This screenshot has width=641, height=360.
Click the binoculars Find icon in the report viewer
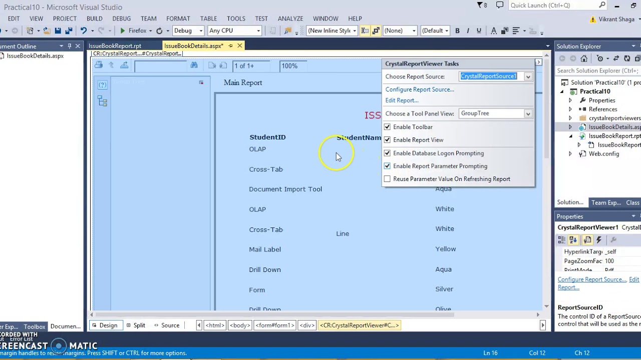point(194,65)
